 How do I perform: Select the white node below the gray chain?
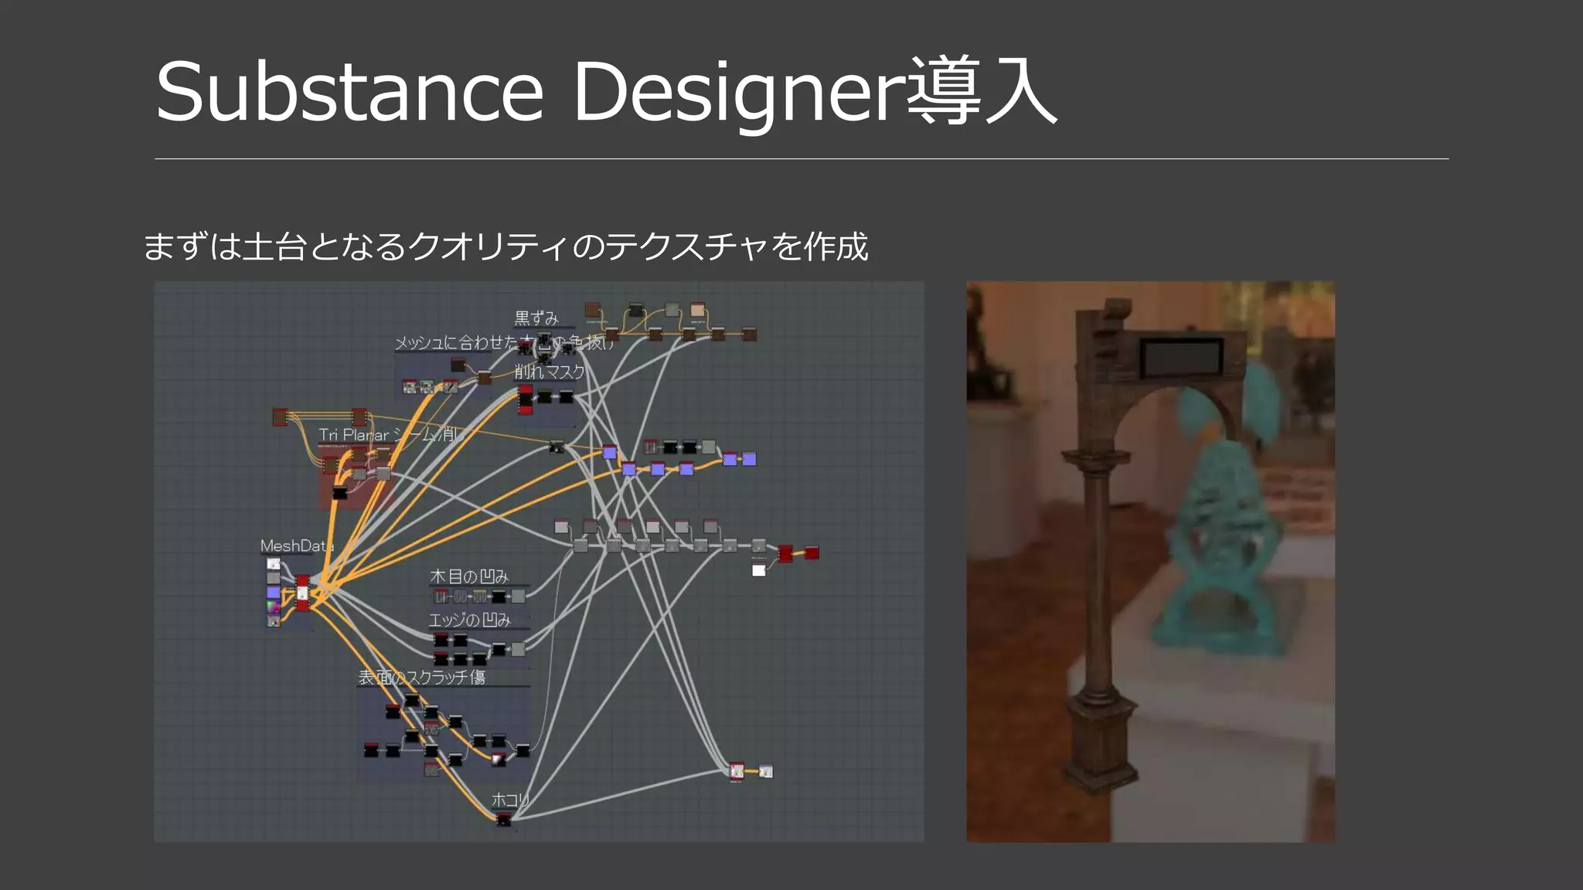pyautogui.click(x=758, y=570)
